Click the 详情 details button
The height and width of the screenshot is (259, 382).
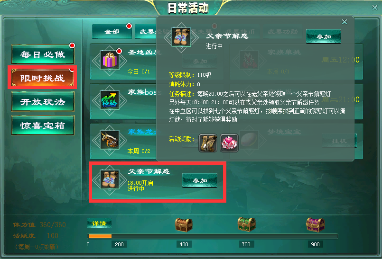[99, 223]
